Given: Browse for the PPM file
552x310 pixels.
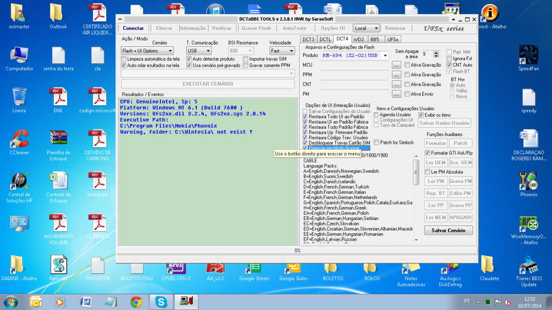Looking at the screenshot, I should (397, 75).
